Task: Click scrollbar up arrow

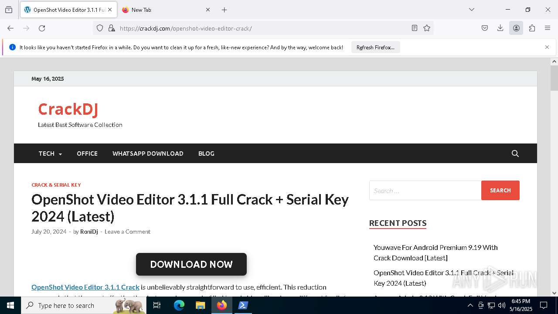Action: [554, 61]
